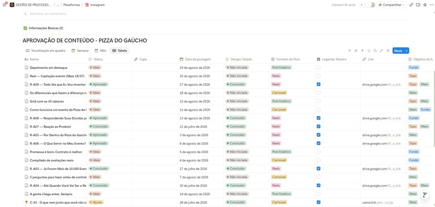This screenshot has height=207, width=435.
Task: Click green check icon of Informações Básicas
Action: [25, 28]
